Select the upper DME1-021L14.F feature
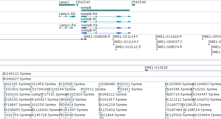221x119 pixels. coord(113,39)
